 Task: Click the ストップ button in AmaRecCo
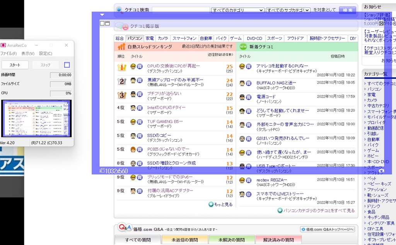pos(46,65)
